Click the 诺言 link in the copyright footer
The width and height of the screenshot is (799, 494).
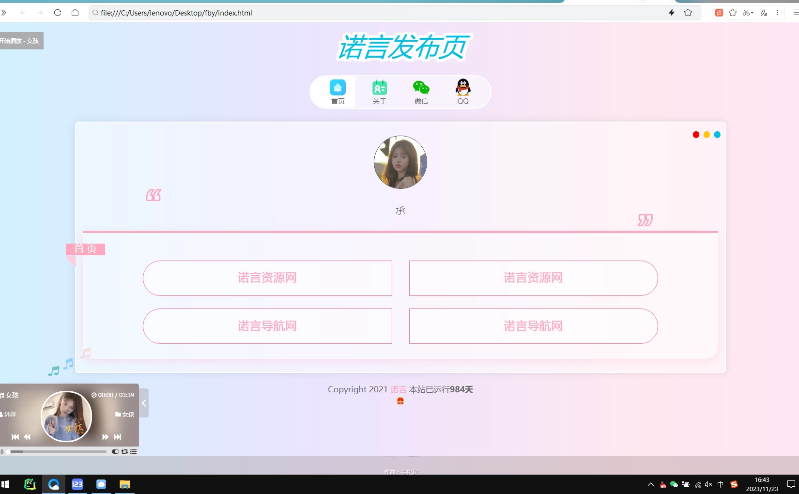point(399,389)
